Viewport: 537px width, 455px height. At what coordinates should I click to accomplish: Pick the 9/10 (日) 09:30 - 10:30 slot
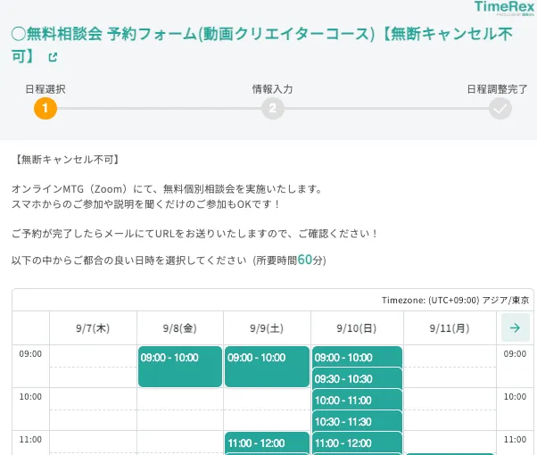pyautogui.click(x=357, y=378)
